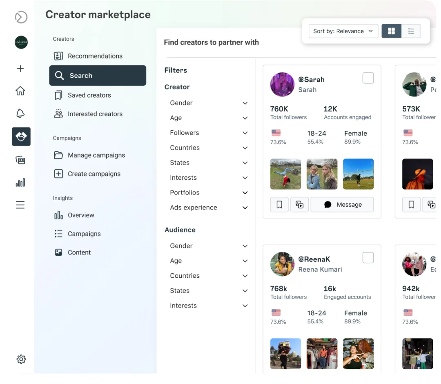
Task: Expand Audience Countries filter
Action: 209,276
